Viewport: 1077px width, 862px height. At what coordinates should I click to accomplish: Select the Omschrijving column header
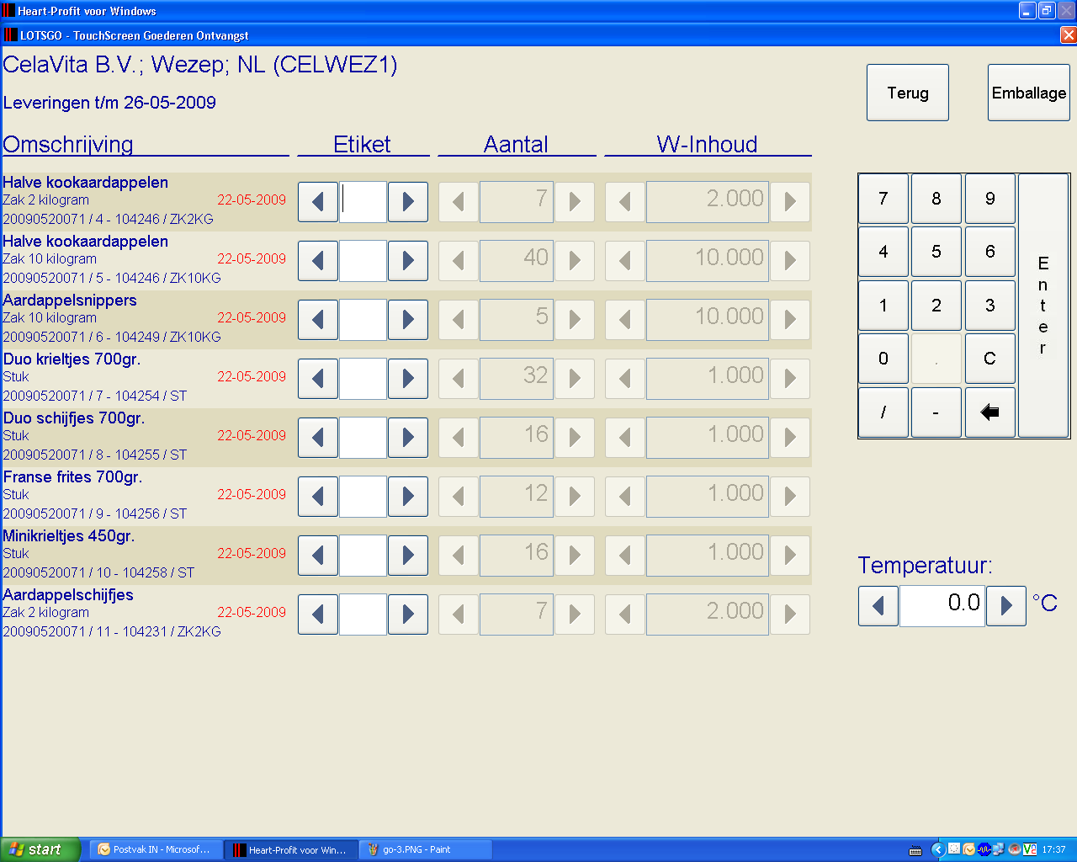click(x=68, y=145)
